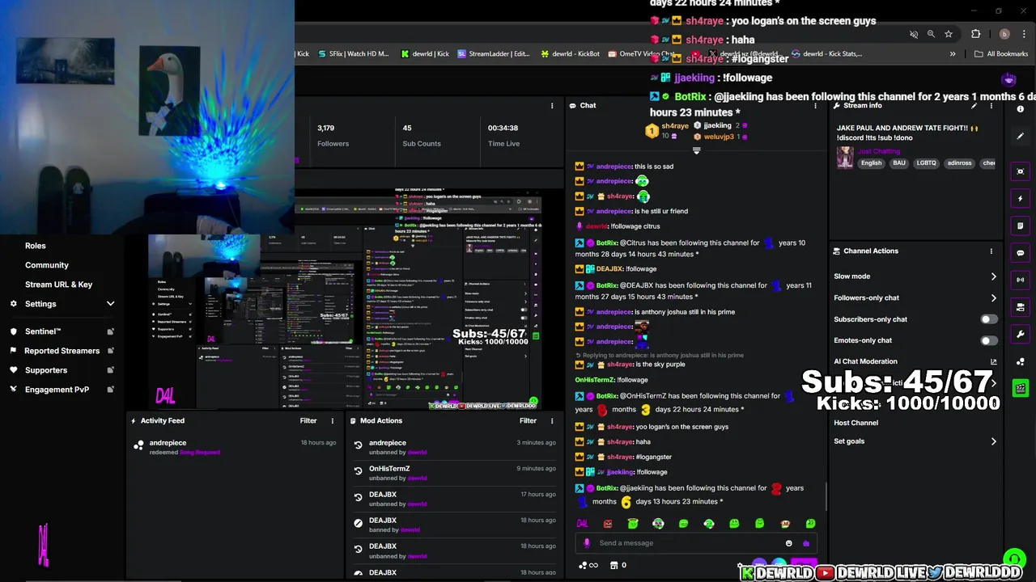The height and width of the screenshot is (582, 1036).
Task: Open the browser extensions puzzle icon
Action: [975, 34]
